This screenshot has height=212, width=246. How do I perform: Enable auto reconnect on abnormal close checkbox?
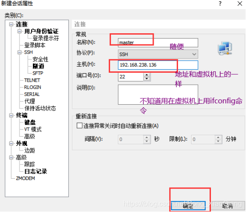pos(79,126)
